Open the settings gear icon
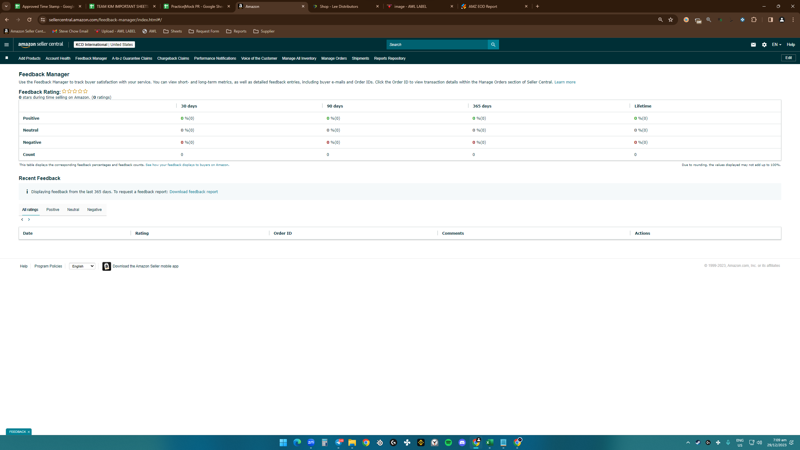Viewport: 800px width, 450px height. 764,45
